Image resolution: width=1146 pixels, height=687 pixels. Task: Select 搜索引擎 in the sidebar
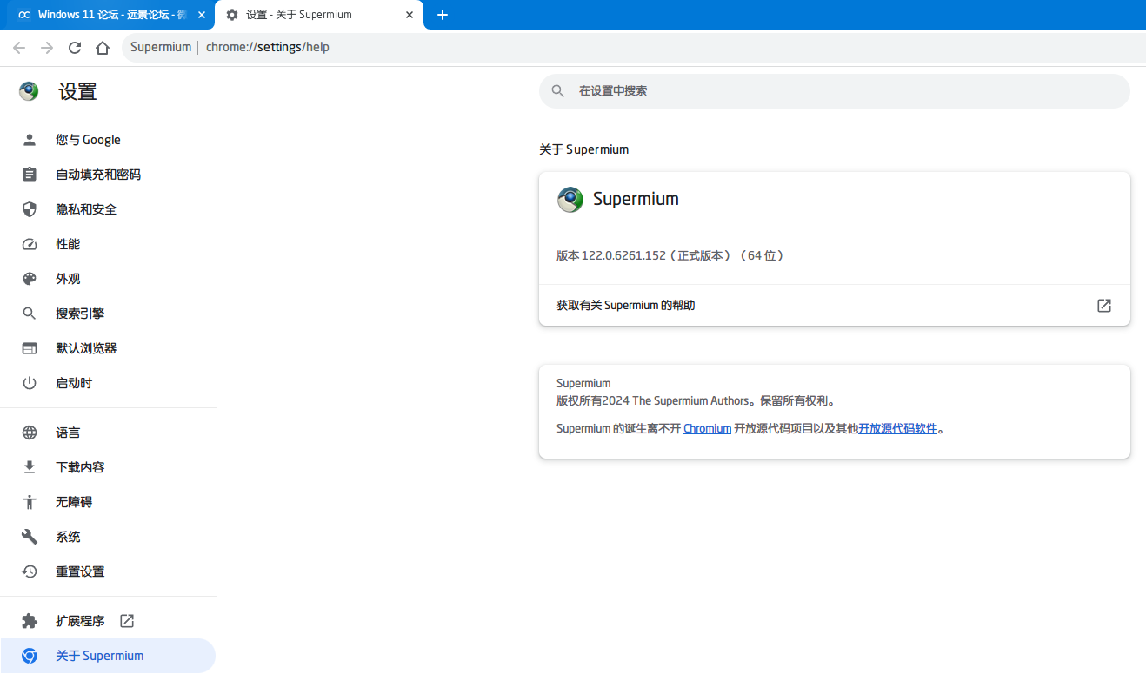tap(108, 314)
